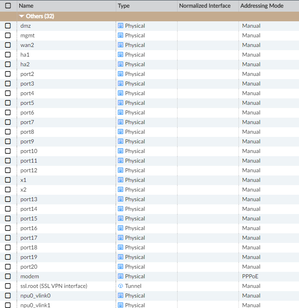Click the Physical type icon for dmz
This screenshot has height=308, width=299.
coord(121,26)
